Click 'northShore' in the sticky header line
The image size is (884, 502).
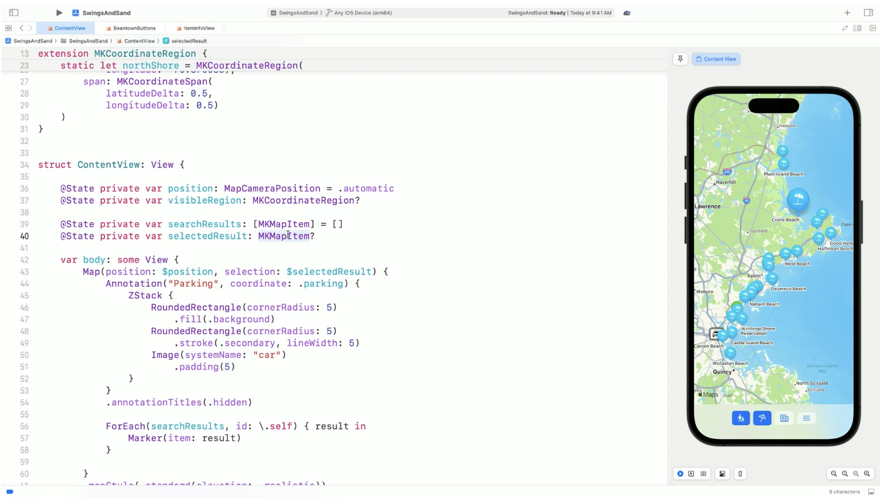pos(151,66)
